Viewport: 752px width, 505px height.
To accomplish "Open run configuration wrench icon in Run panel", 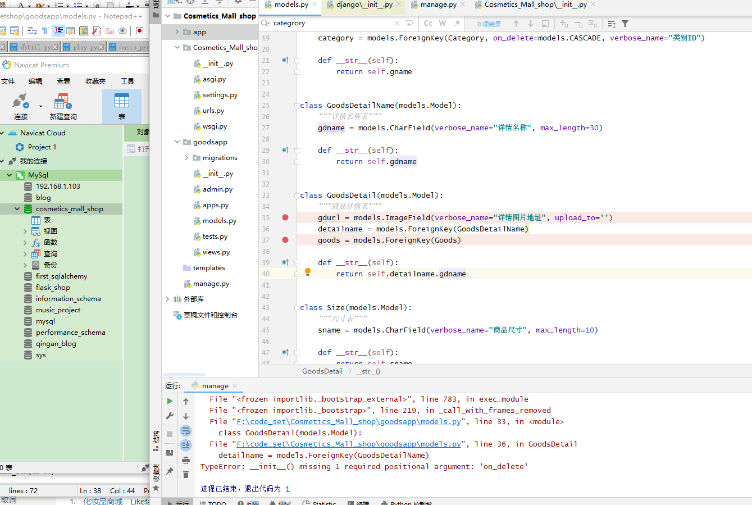I will click(x=170, y=416).
